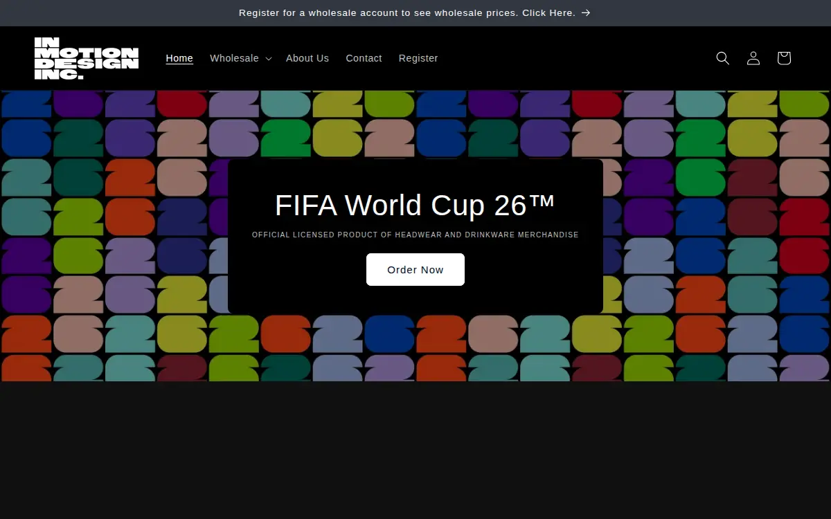Open the search magnifier icon
This screenshot has width=831, height=519.
pos(722,58)
